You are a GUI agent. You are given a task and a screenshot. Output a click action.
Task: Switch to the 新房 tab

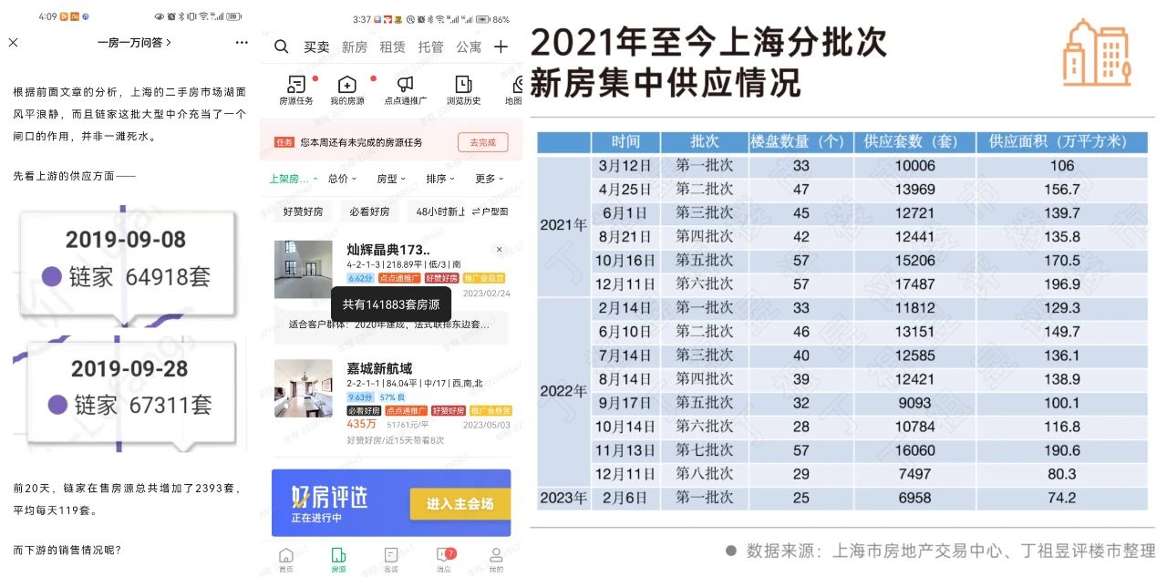tap(355, 46)
